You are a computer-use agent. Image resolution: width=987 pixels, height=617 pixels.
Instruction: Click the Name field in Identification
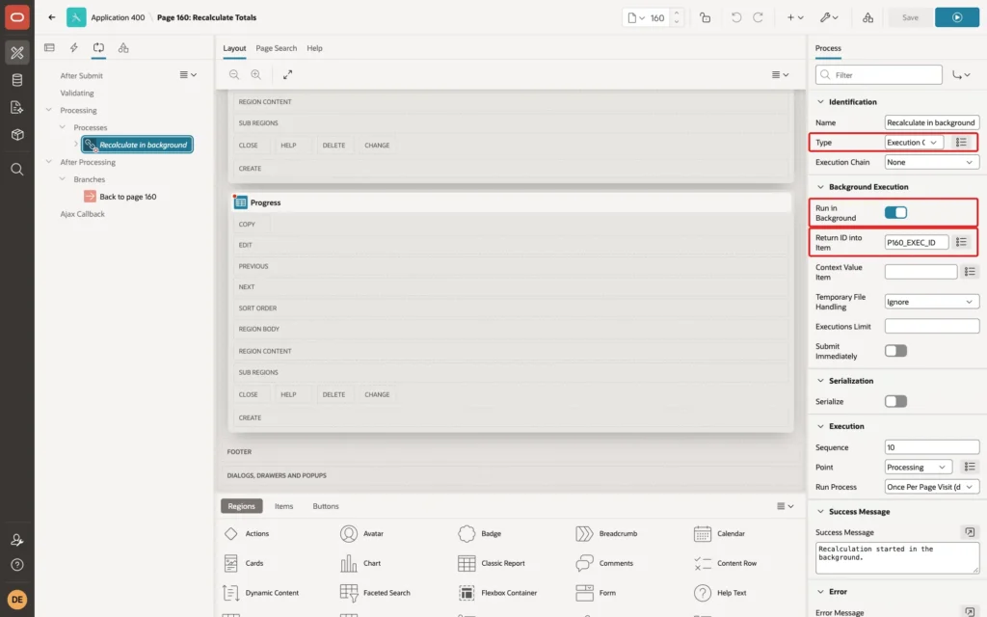click(x=932, y=122)
